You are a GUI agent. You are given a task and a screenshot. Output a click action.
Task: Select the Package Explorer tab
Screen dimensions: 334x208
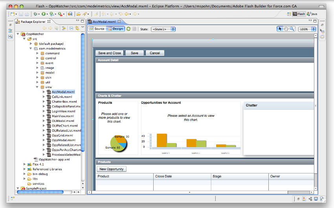(33, 22)
